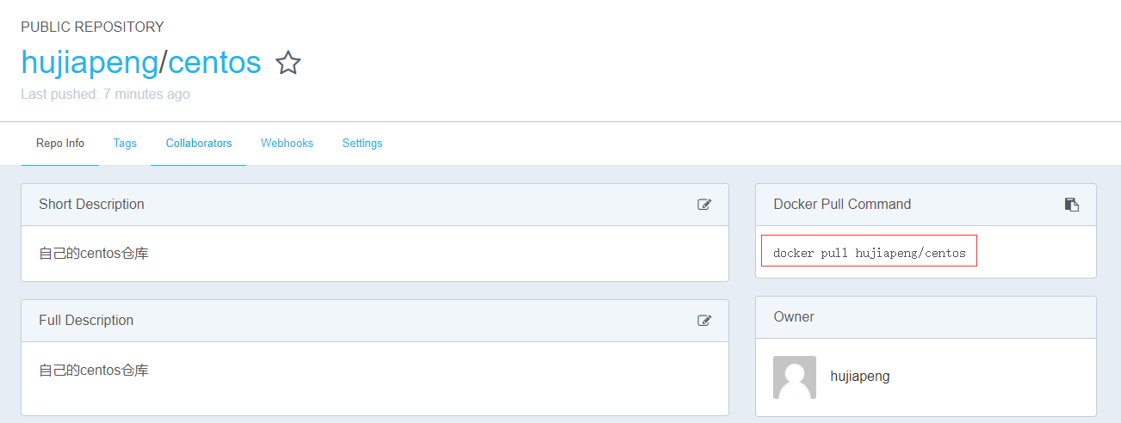Open the hujiapeng user link in title

point(90,63)
